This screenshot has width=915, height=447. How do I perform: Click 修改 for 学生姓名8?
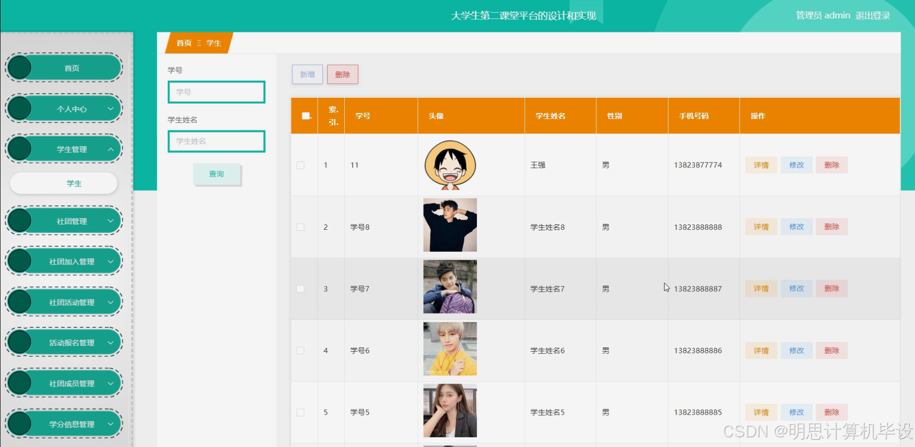tap(796, 227)
